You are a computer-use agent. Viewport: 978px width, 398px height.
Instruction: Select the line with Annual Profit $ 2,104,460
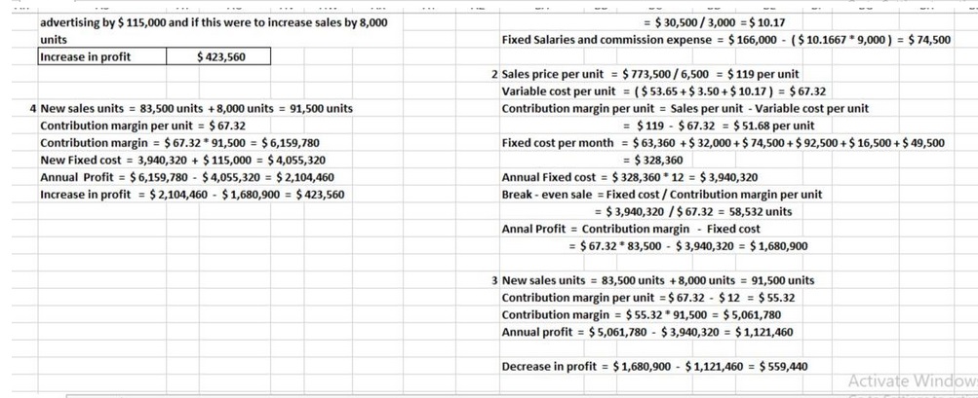186,177
